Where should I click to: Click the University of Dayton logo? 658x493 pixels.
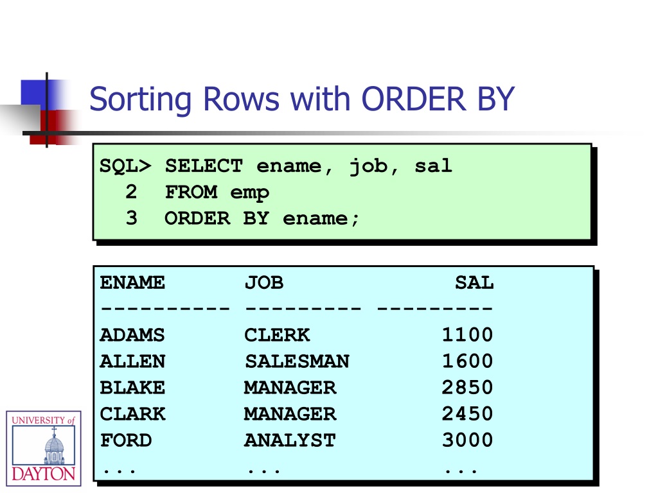[44, 448]
